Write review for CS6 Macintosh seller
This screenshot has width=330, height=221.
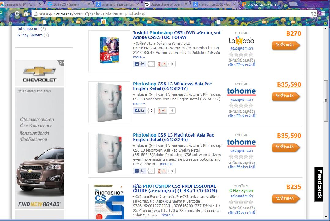coord(242,167)
